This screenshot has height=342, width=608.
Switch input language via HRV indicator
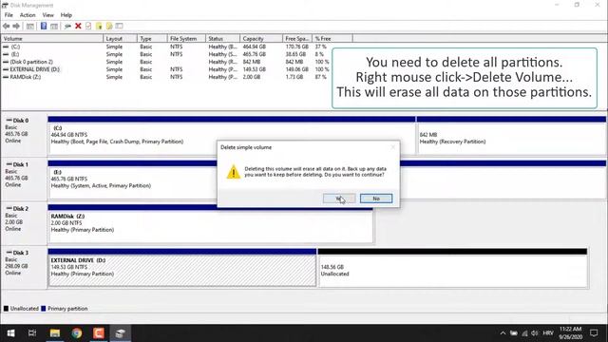click(x=548, y=333)
